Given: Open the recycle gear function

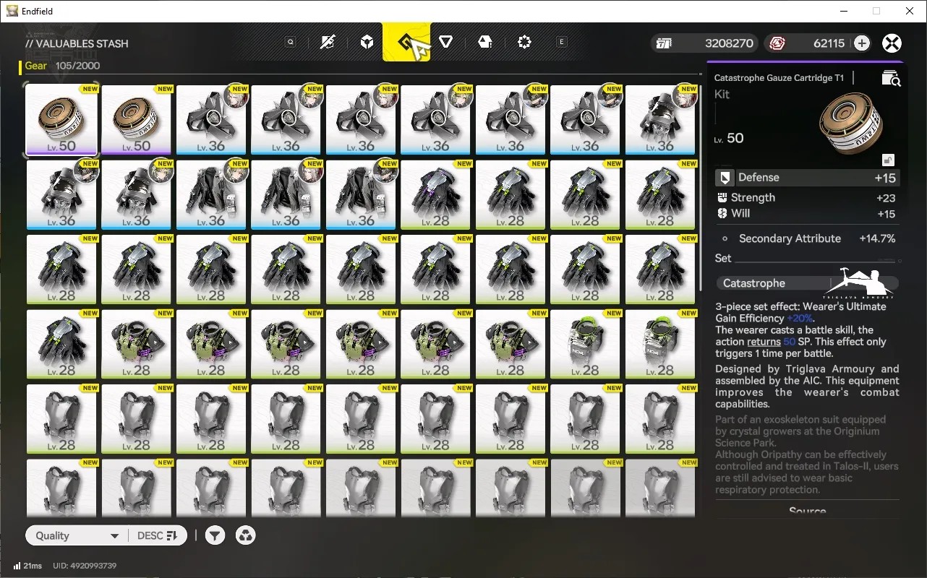Looking at the screenshot, I should pyautogui.click(x=246, y=535).
